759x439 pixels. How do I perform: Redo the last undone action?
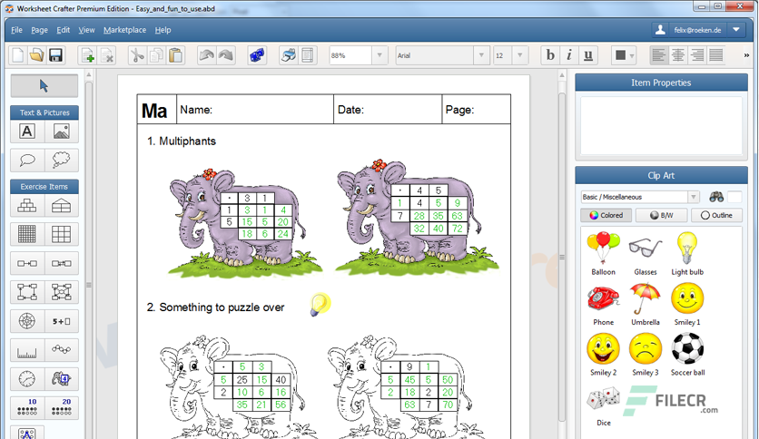[x=225, y=55]
